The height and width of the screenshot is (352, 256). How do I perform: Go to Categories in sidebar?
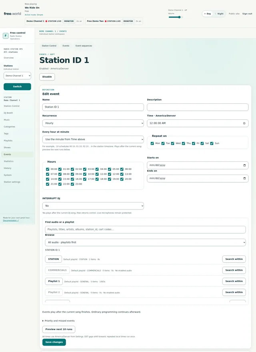pos(10,127)
